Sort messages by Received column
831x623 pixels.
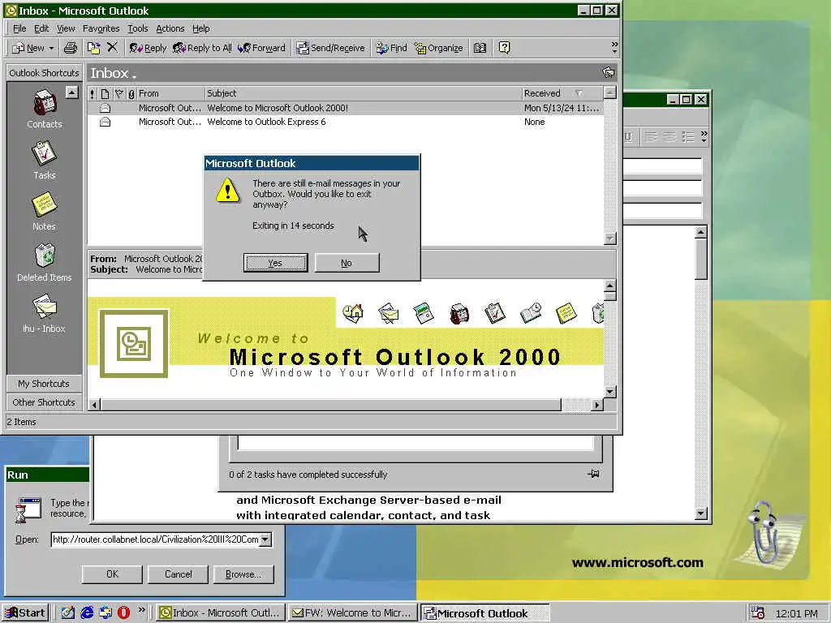click(x=562, y=94)
